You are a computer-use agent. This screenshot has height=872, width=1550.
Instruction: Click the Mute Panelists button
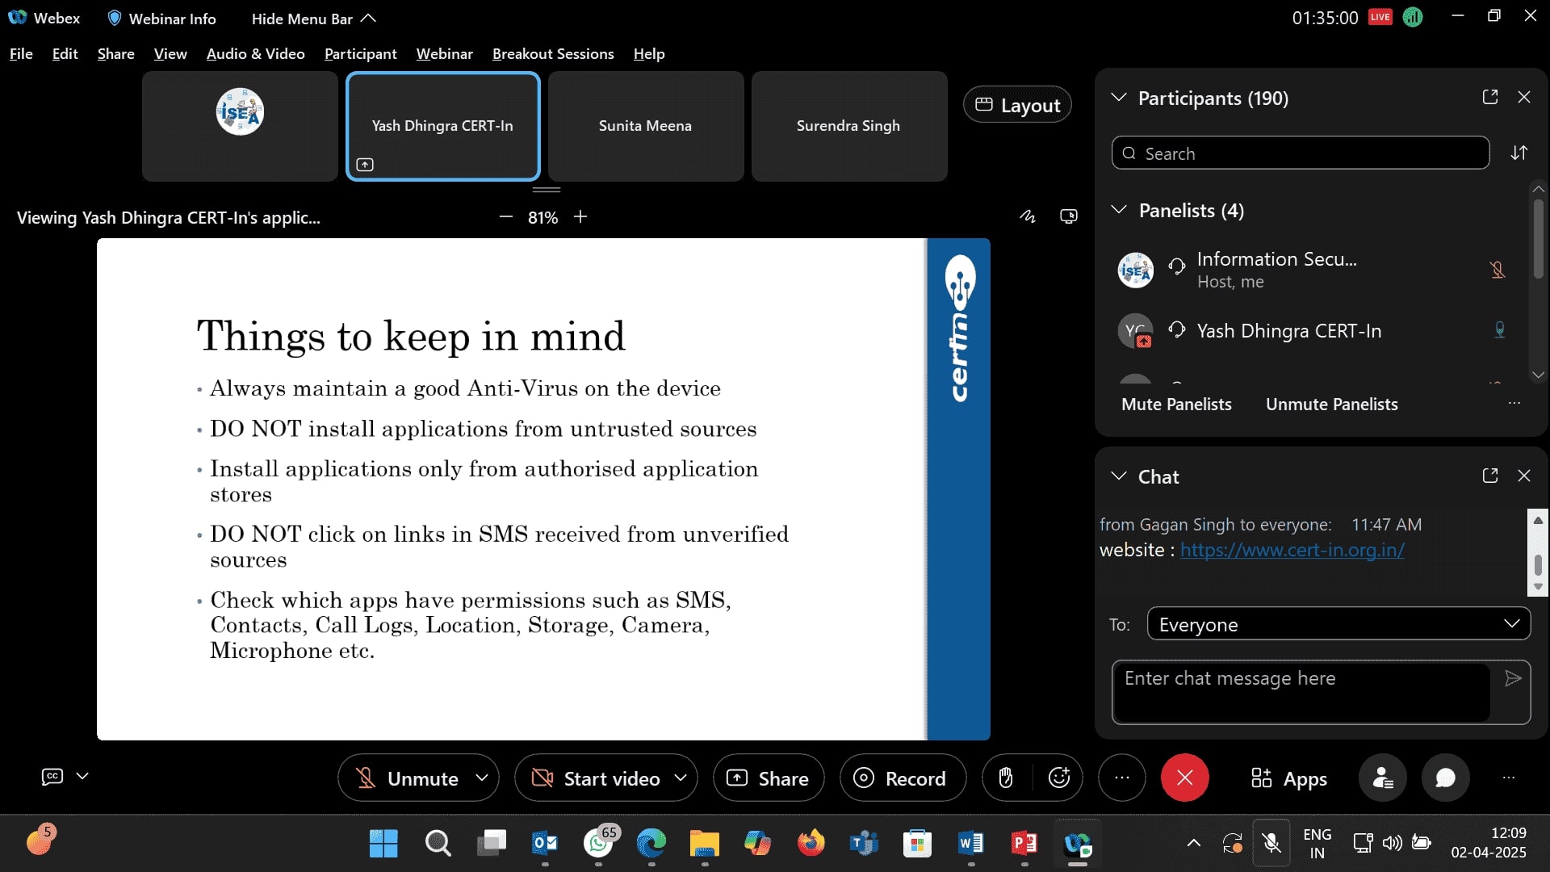(1176, 404)
